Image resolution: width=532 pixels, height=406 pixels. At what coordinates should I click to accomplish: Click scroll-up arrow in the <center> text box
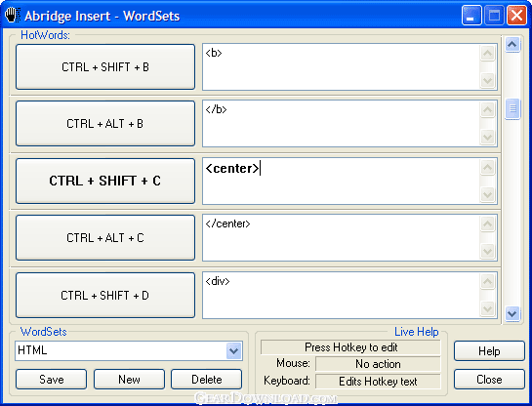coord(487,168)
